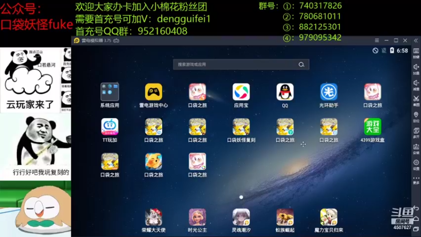The image size is (421, 237).
Task: Launch 口袋之旅 with orange cartoon character icon
Action: (x=153, y=161)
